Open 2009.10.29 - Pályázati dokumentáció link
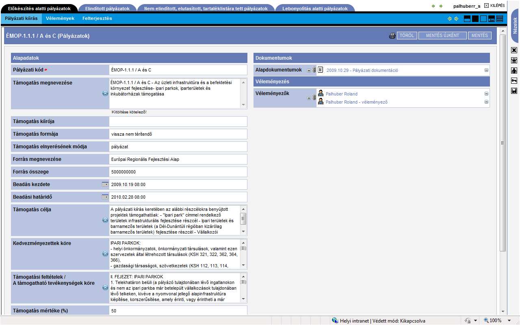 pos(362,70)
